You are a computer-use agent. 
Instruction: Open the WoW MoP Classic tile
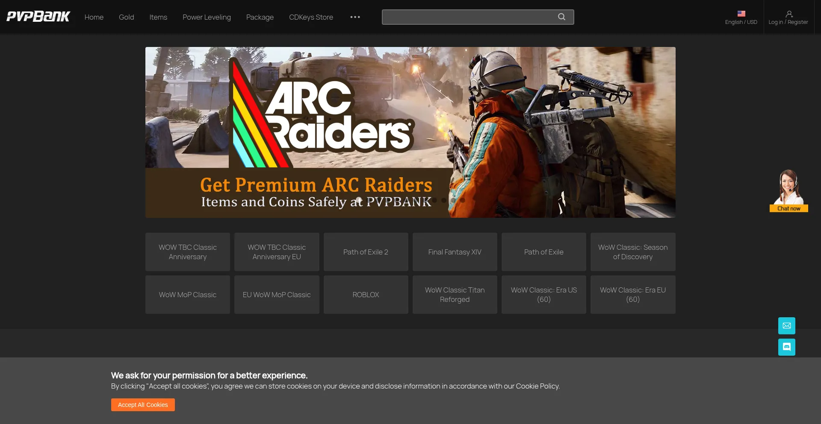[x=188, y=295]
